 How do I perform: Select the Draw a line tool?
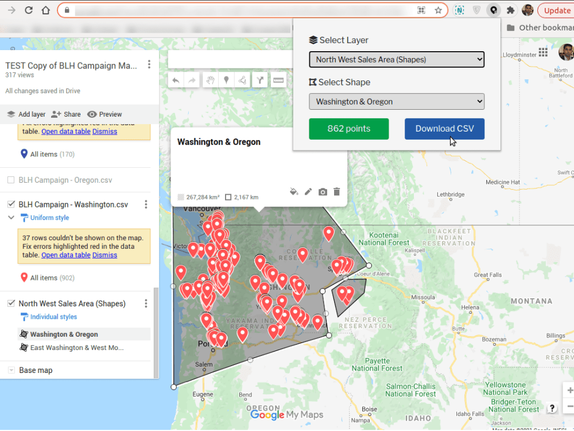(242, 80)
